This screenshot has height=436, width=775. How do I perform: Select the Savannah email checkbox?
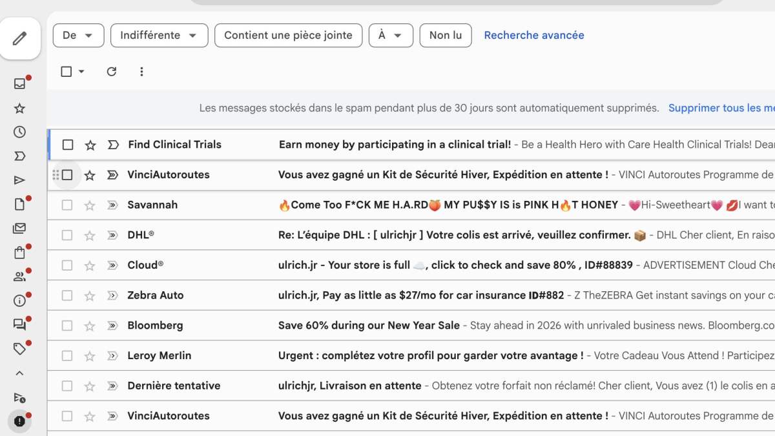point(67,205)
